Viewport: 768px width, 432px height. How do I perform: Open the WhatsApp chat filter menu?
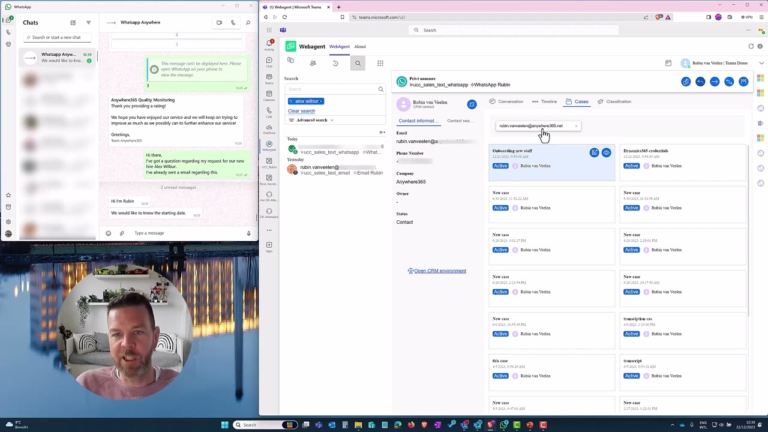[x=88, y=23]
